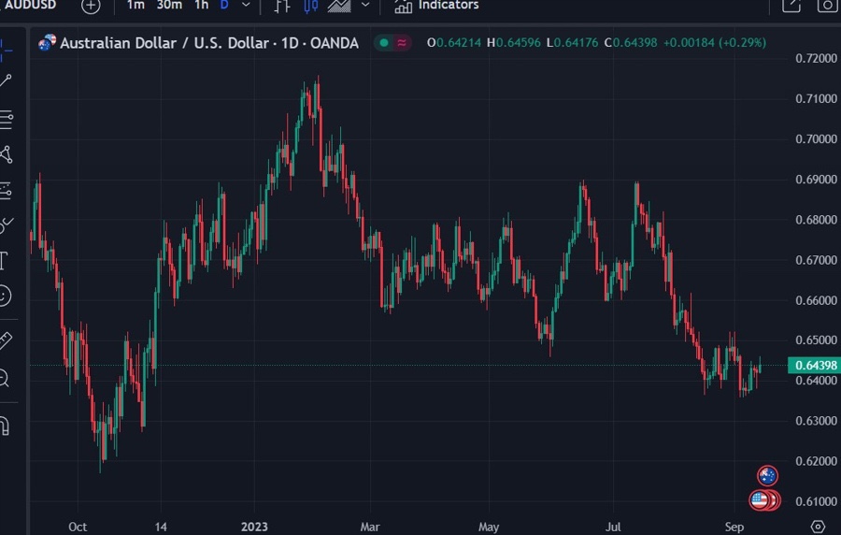This screenshot has height=535, width=841.
Task: Expand the time interval dropdown arrow
Action: pos(246,6)
